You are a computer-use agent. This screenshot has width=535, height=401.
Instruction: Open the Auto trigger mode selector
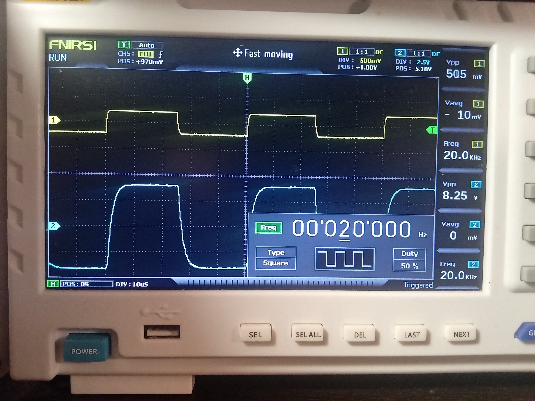[x=147, y=45]
